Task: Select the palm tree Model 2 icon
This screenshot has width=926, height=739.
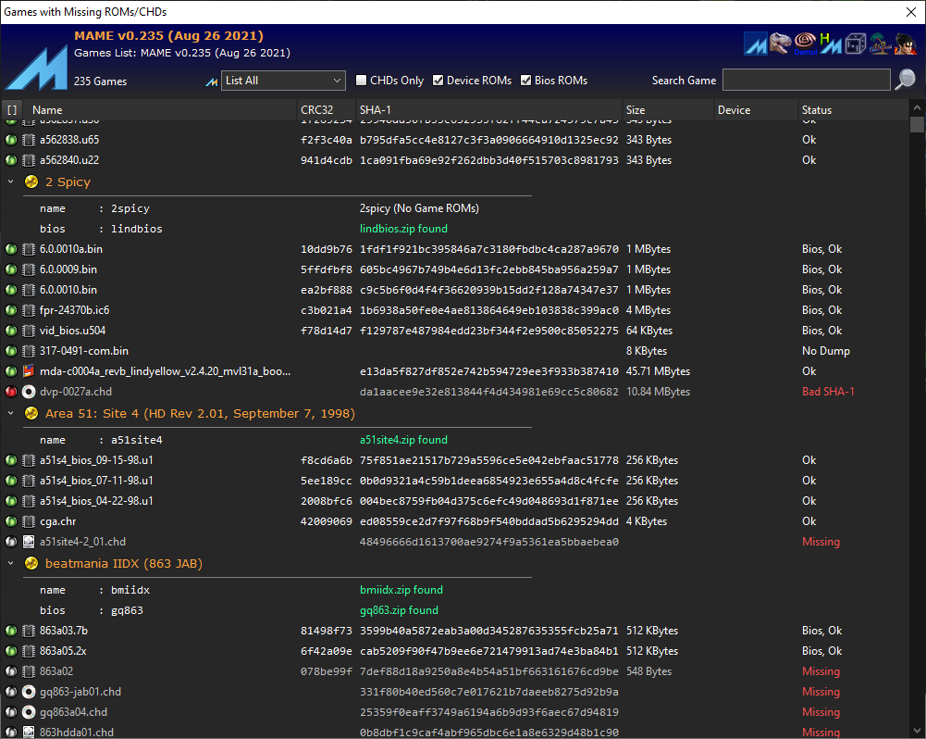Action: 880,44
